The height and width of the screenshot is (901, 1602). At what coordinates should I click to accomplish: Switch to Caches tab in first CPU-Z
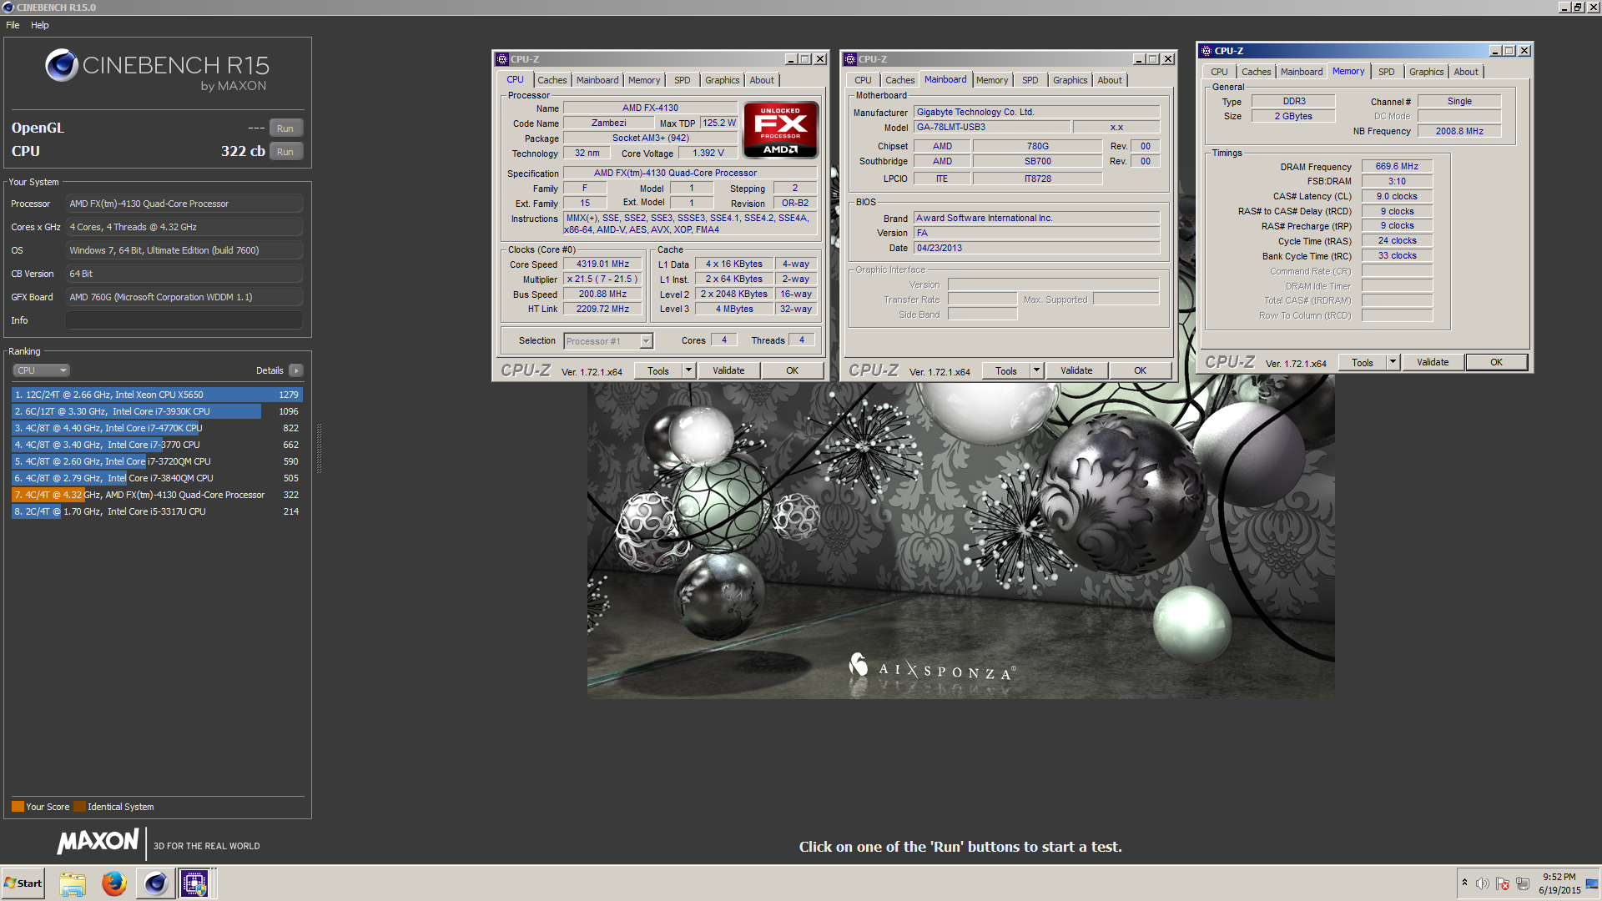tap(552, 80)
